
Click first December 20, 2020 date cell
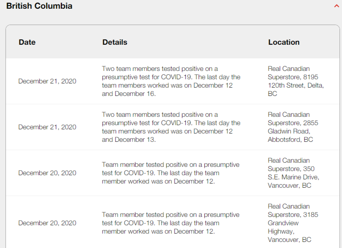pos(47,173)
